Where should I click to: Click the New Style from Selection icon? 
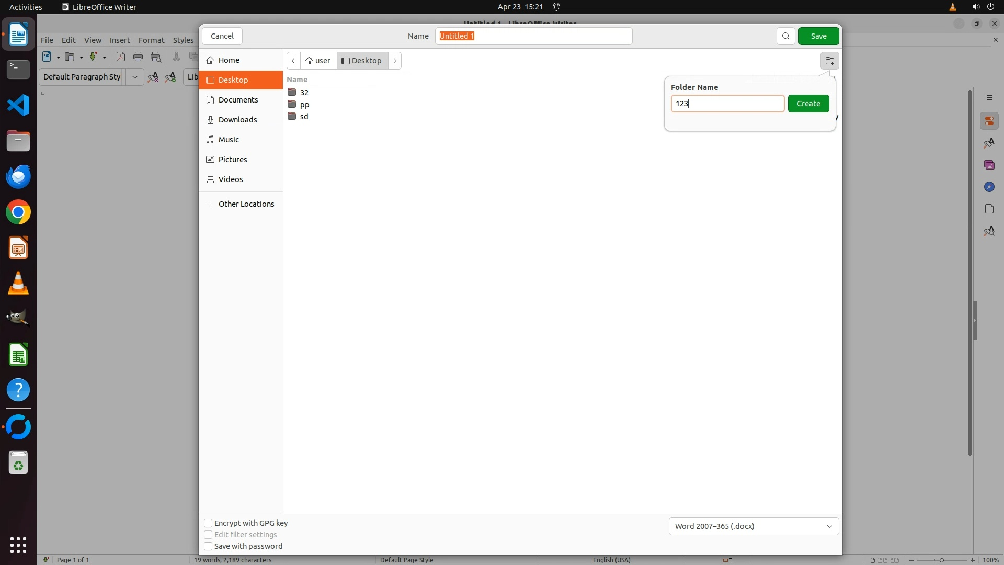(170, 77)
